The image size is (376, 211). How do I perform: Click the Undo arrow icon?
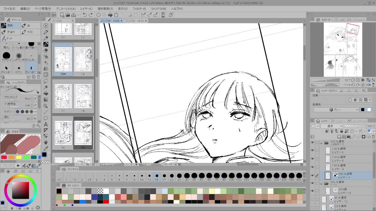click(85, 15)
